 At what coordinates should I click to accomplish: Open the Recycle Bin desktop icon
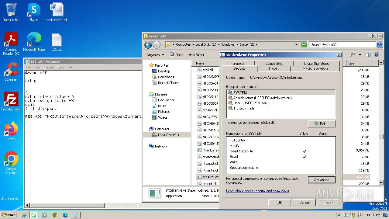(x=11, y=12)
